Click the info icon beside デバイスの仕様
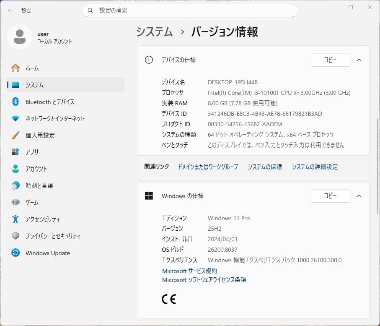 149,60
